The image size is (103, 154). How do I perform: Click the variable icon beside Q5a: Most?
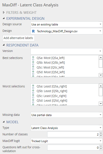(x=33, y=58)
